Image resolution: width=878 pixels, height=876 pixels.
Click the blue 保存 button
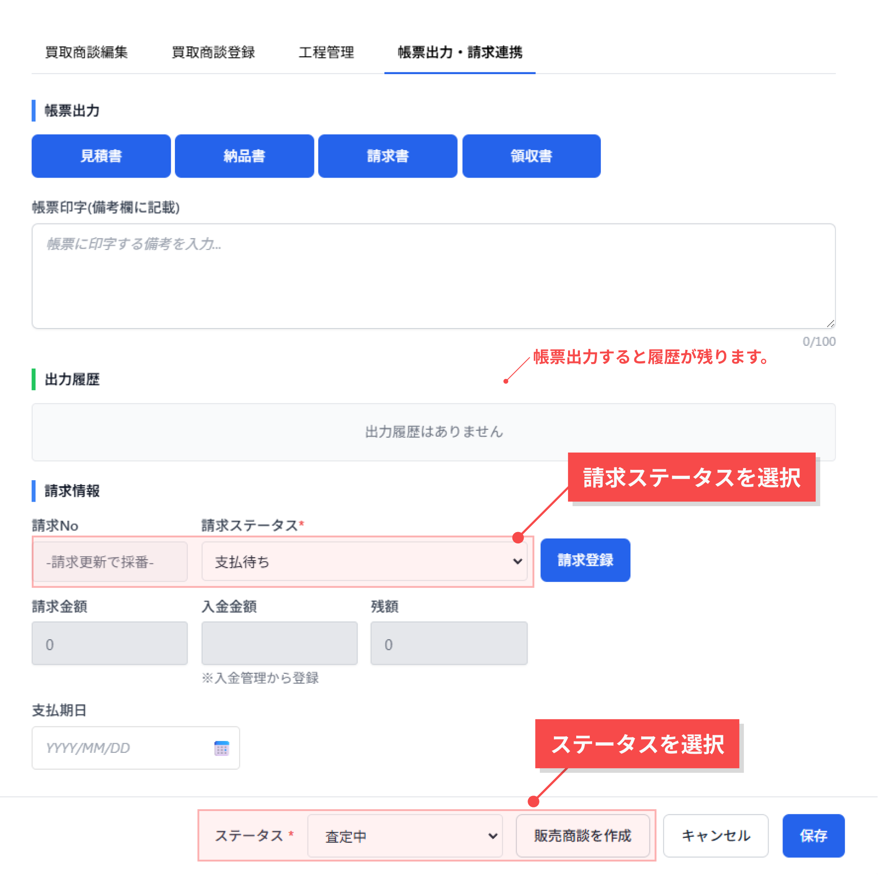813,836
